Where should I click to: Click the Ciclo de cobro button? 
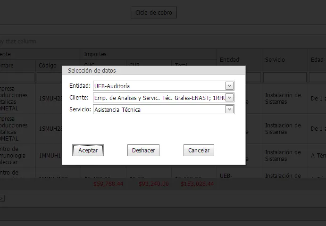(x=153, y=12)
